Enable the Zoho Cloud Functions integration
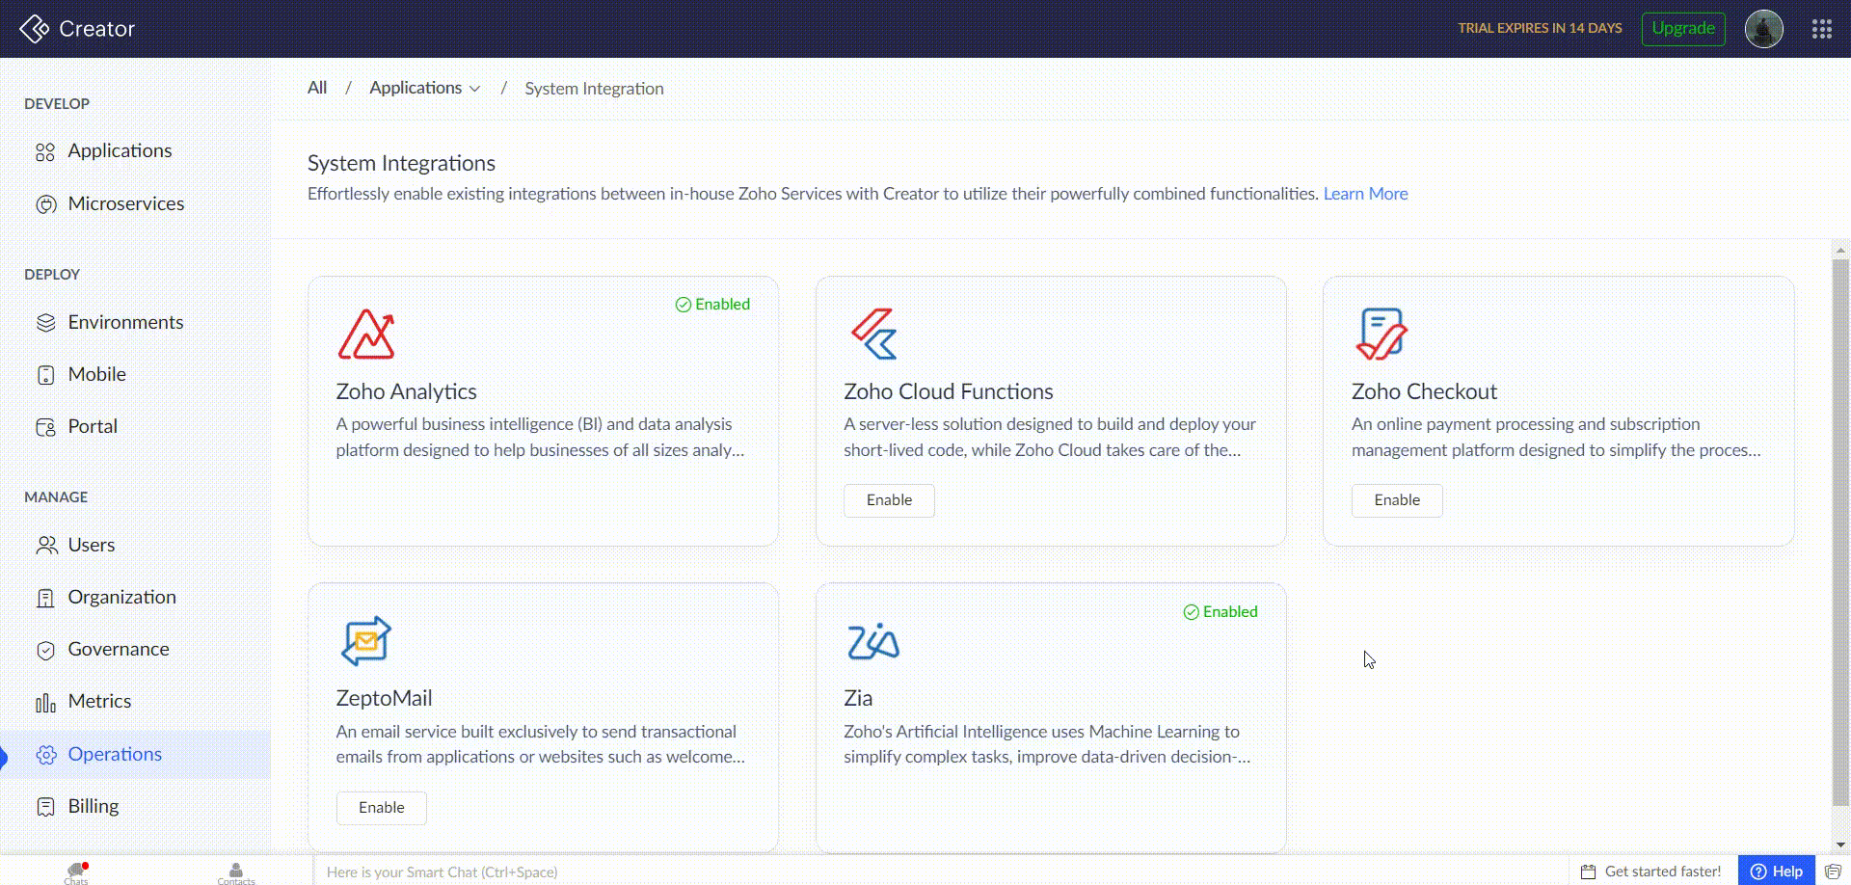The width and height of the screenshot is (1851, 885). [889, 500]
